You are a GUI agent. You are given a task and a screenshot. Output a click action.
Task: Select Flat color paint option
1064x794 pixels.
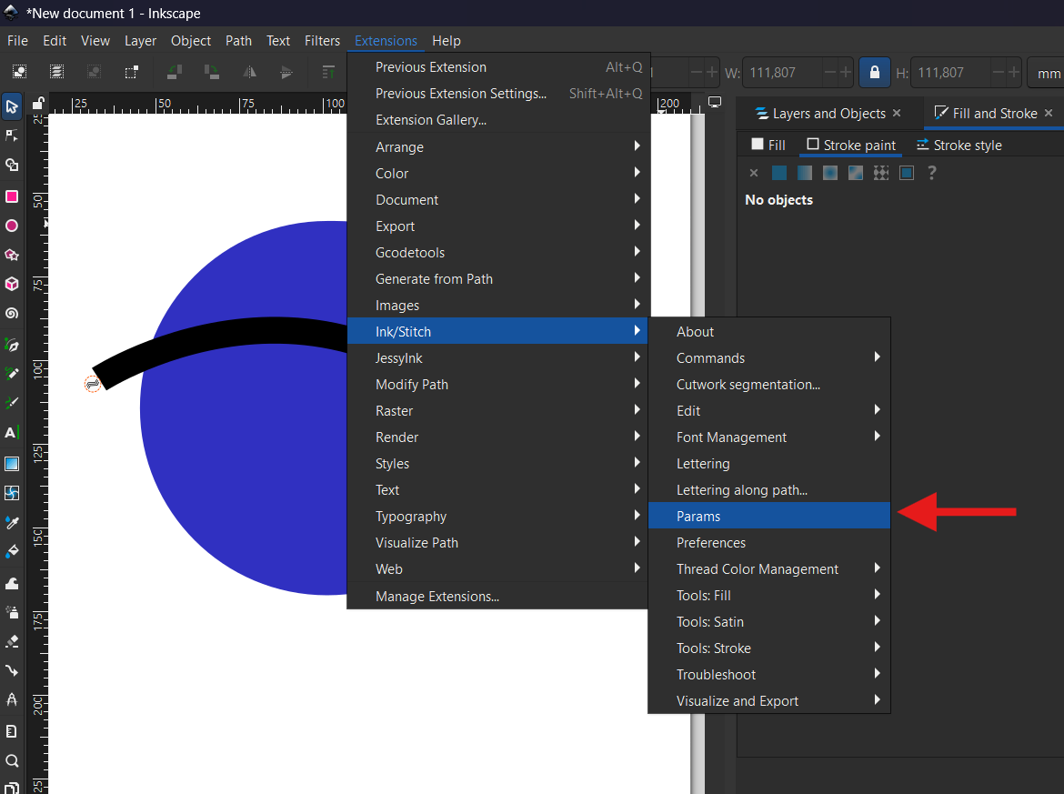779,173
